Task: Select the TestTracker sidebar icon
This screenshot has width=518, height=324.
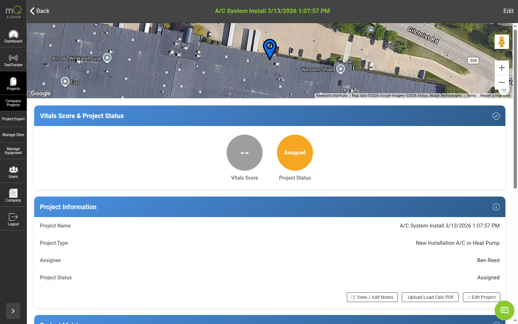Action: click(13, 58)
